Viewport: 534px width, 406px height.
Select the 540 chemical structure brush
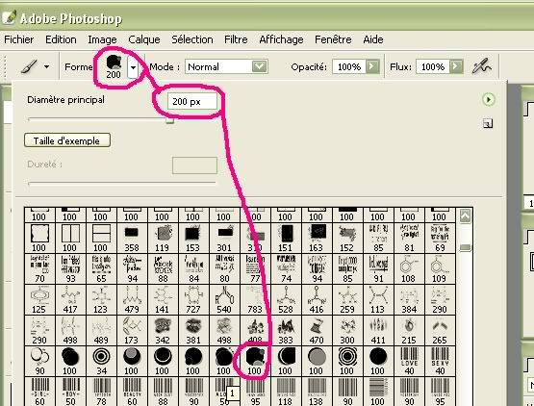[224, 299]
